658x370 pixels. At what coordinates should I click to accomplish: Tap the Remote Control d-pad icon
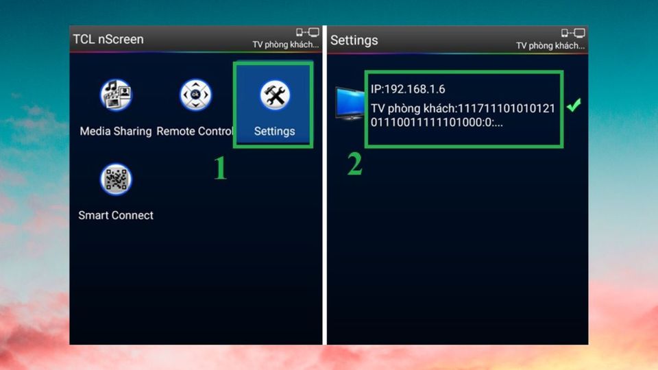(x=195, y=95)
